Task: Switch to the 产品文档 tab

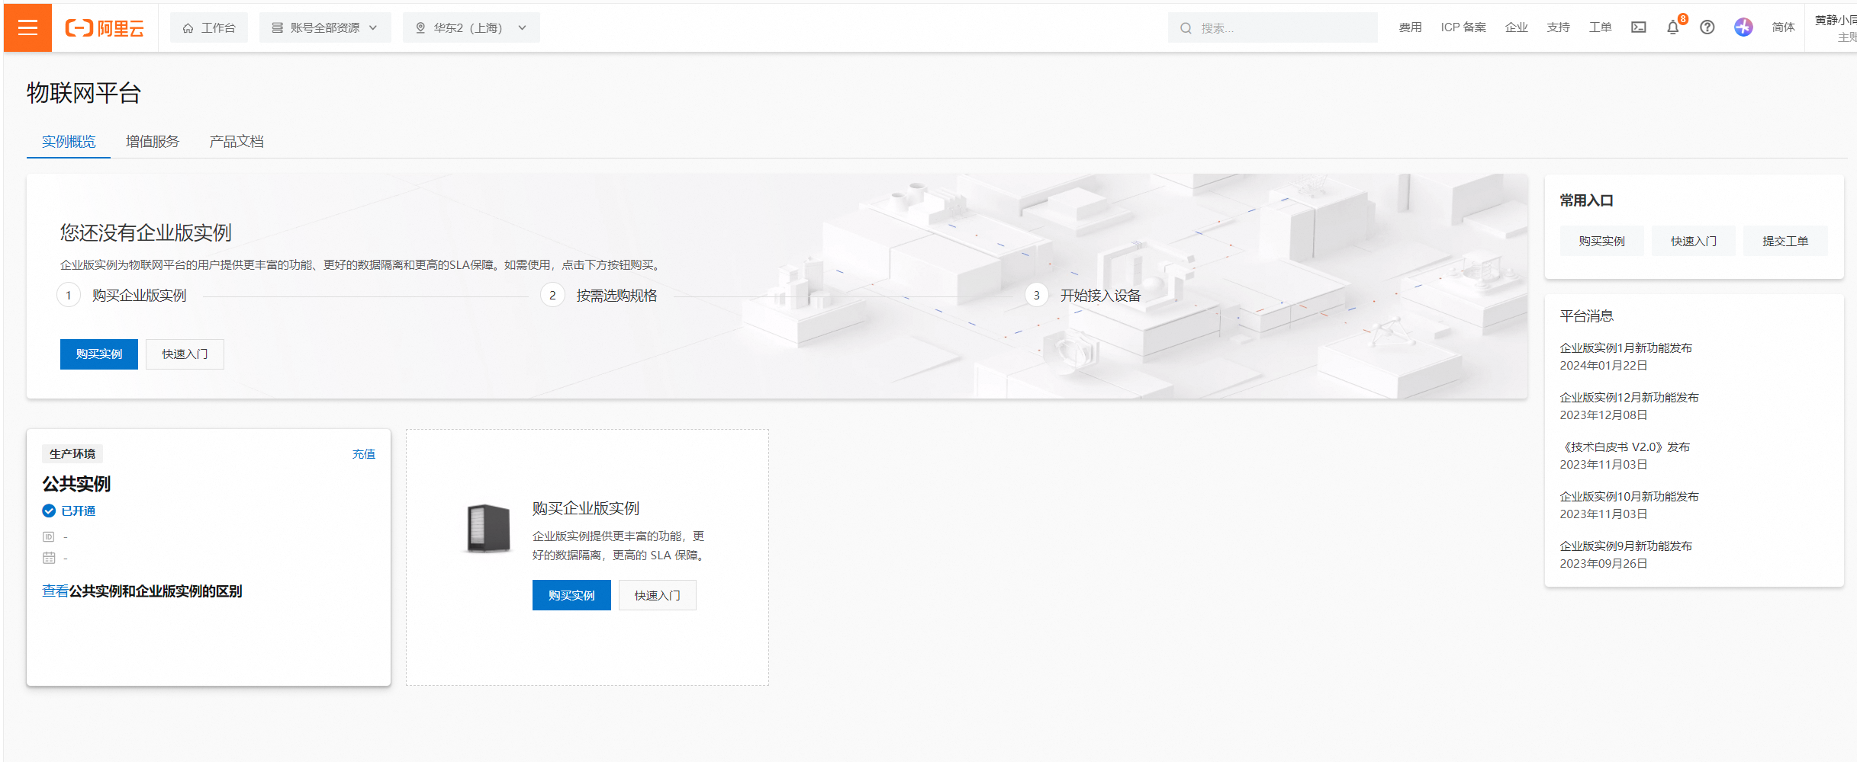Action: (x=237, y=142)
